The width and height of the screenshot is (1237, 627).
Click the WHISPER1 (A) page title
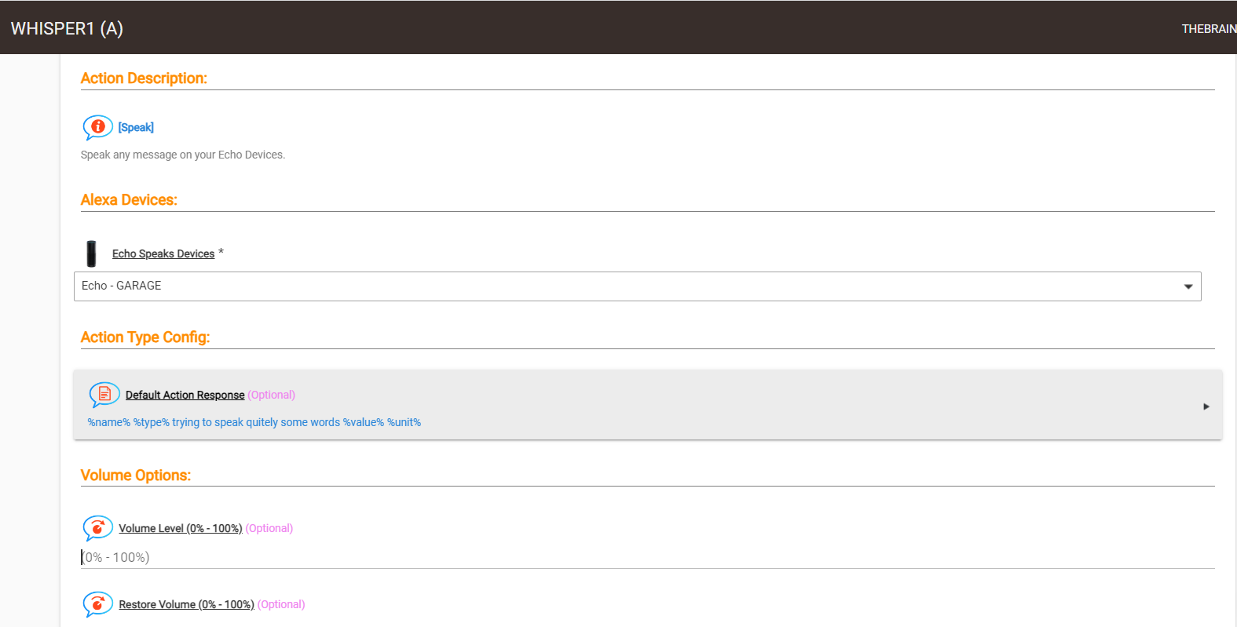67,28
